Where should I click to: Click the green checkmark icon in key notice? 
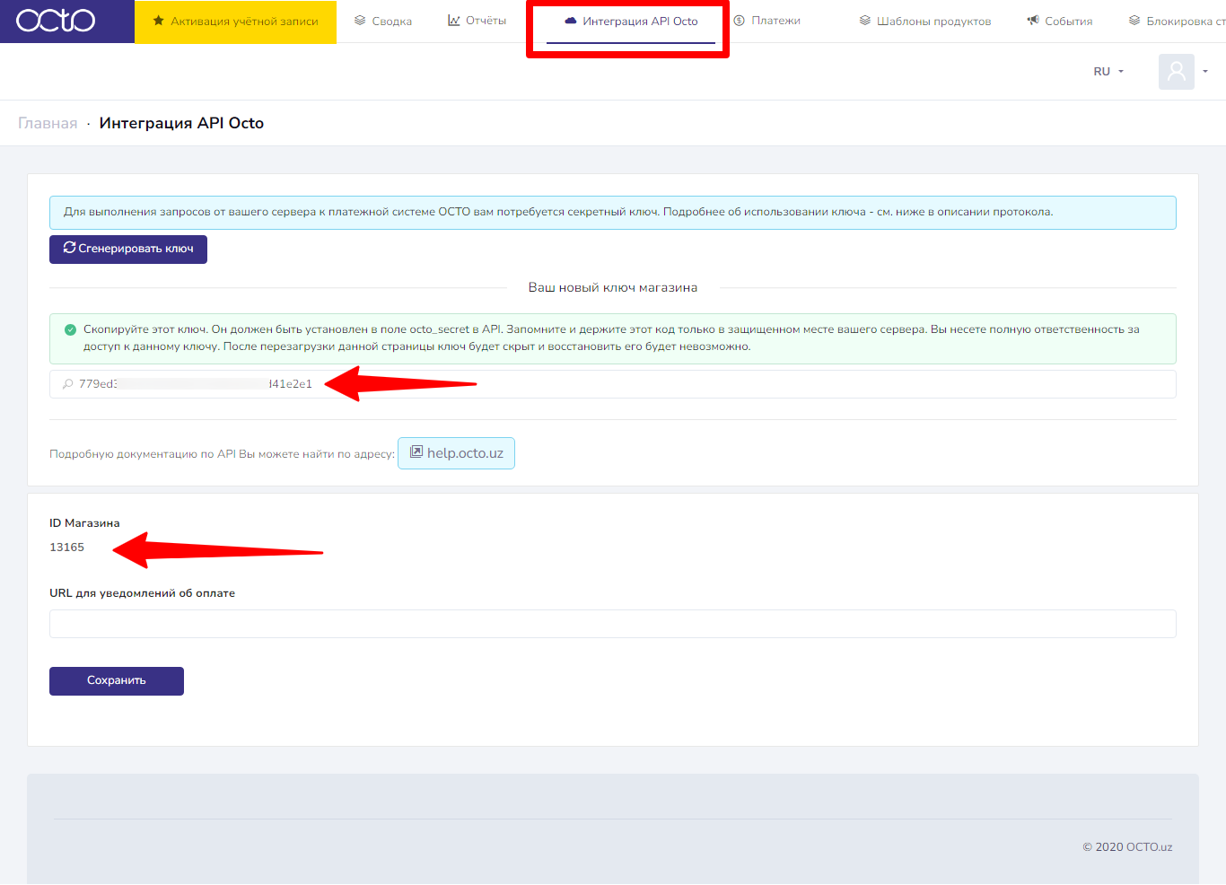[x=70, y=329]
